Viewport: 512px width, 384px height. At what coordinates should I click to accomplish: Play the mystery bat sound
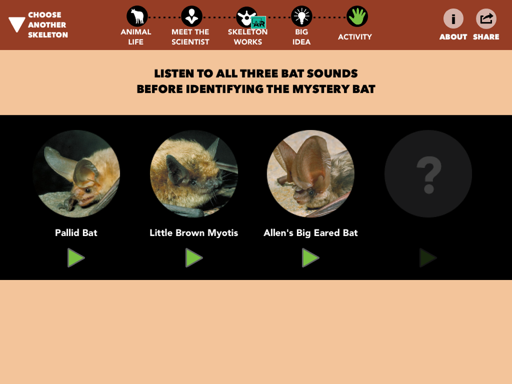(x=428, y=258)
